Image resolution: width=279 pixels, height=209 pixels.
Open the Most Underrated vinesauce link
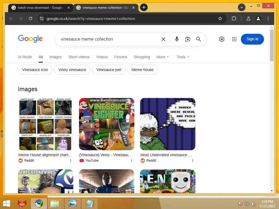coord(166,155)
